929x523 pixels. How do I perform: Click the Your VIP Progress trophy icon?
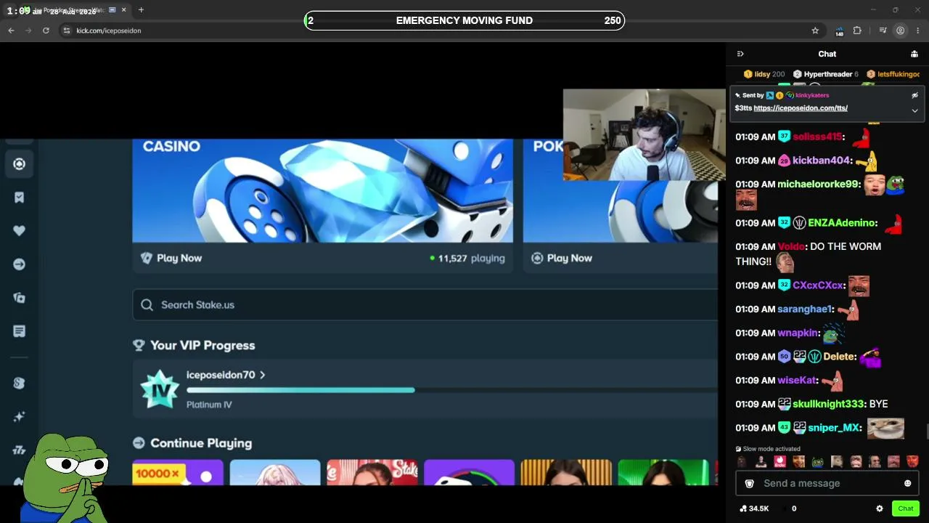click(x=139, y=345)
